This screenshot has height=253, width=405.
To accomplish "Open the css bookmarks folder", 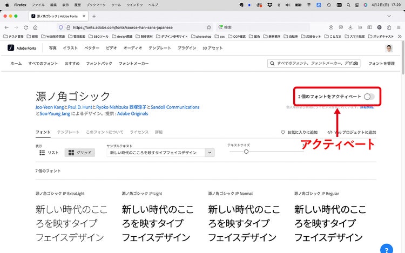I will 220,36.
